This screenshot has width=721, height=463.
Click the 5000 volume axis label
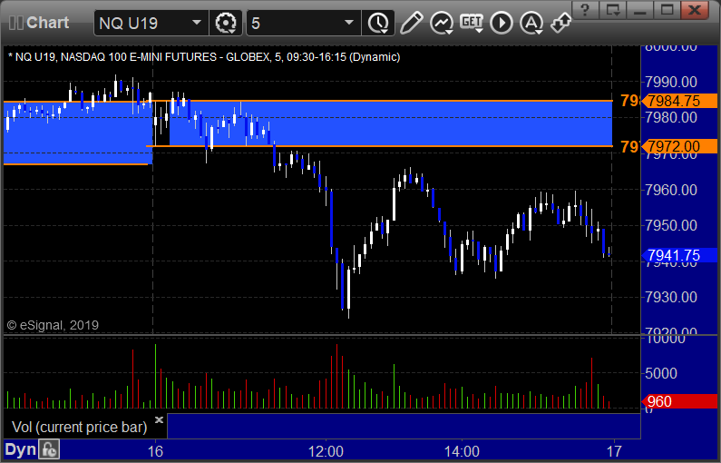[661, 373]
